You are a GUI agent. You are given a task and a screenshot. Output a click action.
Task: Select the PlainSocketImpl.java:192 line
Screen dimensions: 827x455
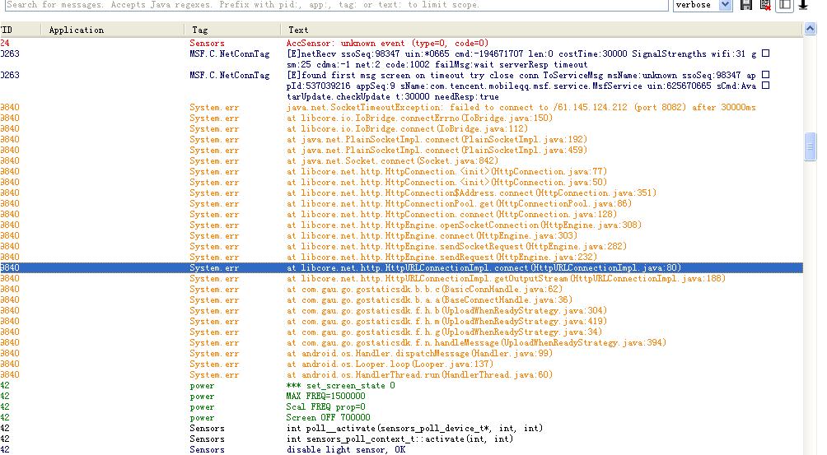(401, 140)
